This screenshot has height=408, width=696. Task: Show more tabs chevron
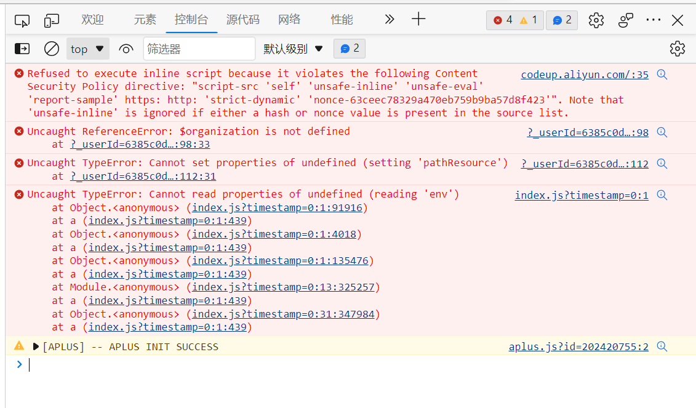[x=390, y=19]
